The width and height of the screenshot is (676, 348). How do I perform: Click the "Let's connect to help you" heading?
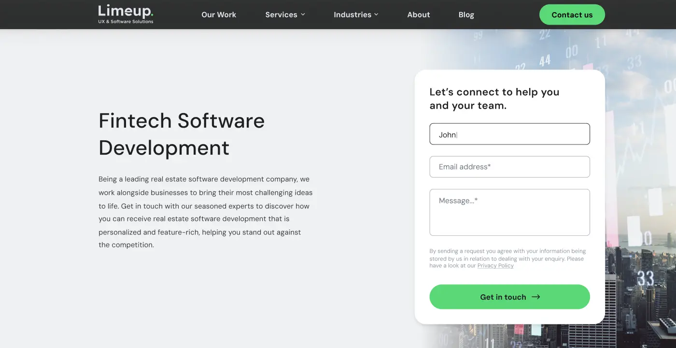click(494, 99)
